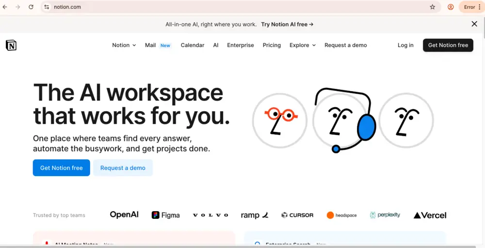The height and width of the screenshot is (248, 485).
Task: Click the Cursor logo
Action: [297, 215]
